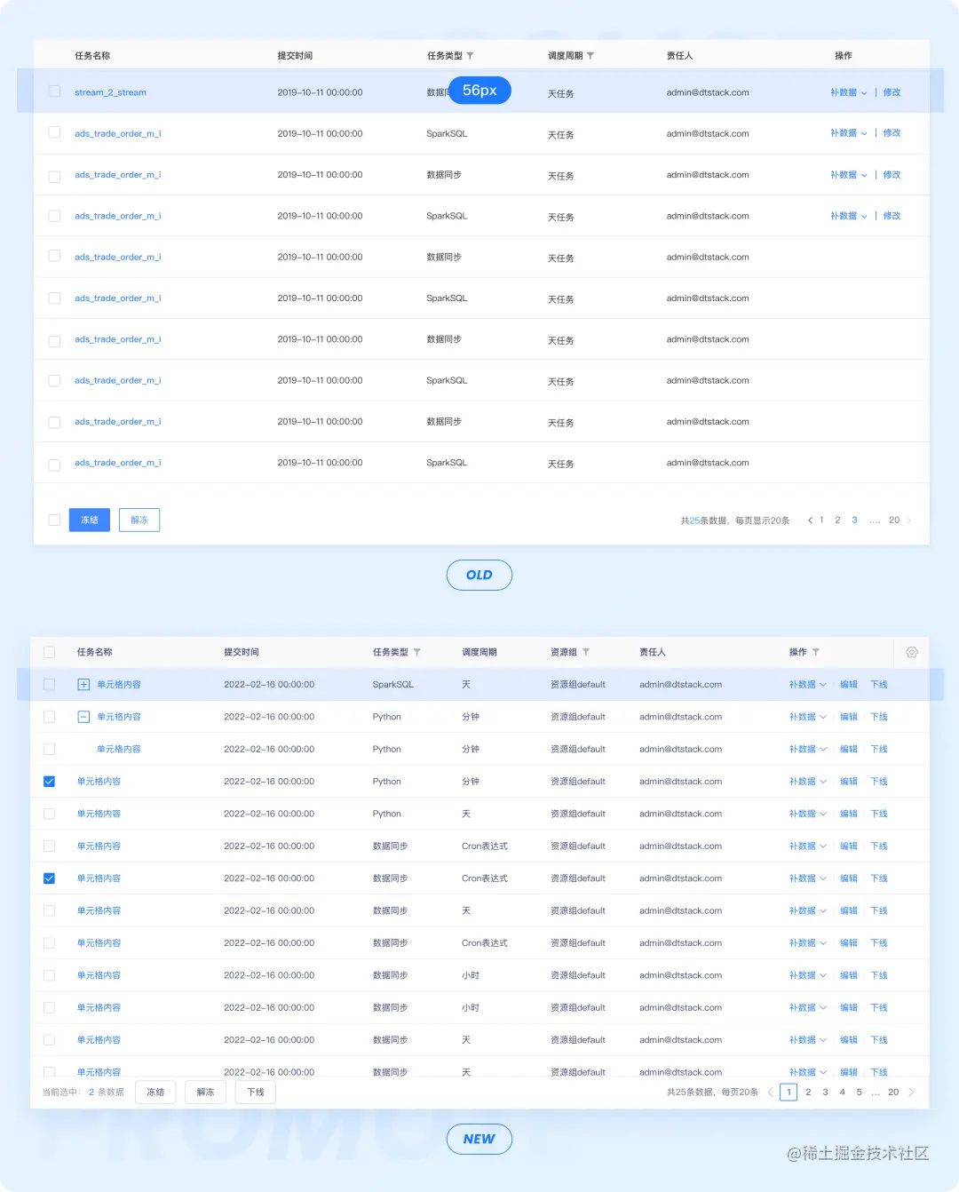Click 修改 in the stream_2_stream row
This screenshot has height=1192, width=959.
892,92
